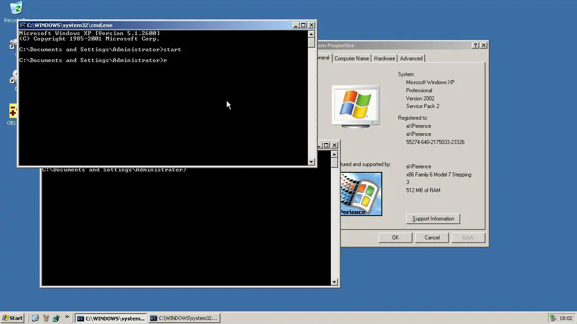This screenshot has height=324, width=577.
Task: Launch the first Quick Launch icon beside Start
Action: [x=35, y=318]
